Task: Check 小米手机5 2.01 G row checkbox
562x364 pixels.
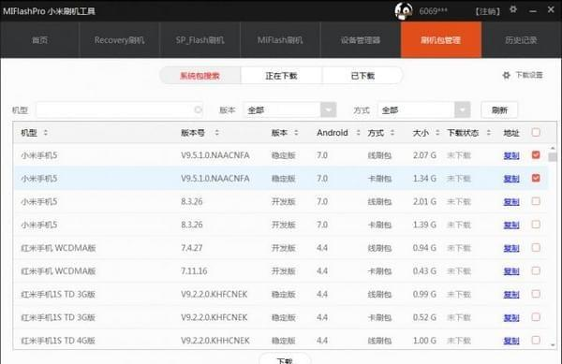Action: click(536, 201)
